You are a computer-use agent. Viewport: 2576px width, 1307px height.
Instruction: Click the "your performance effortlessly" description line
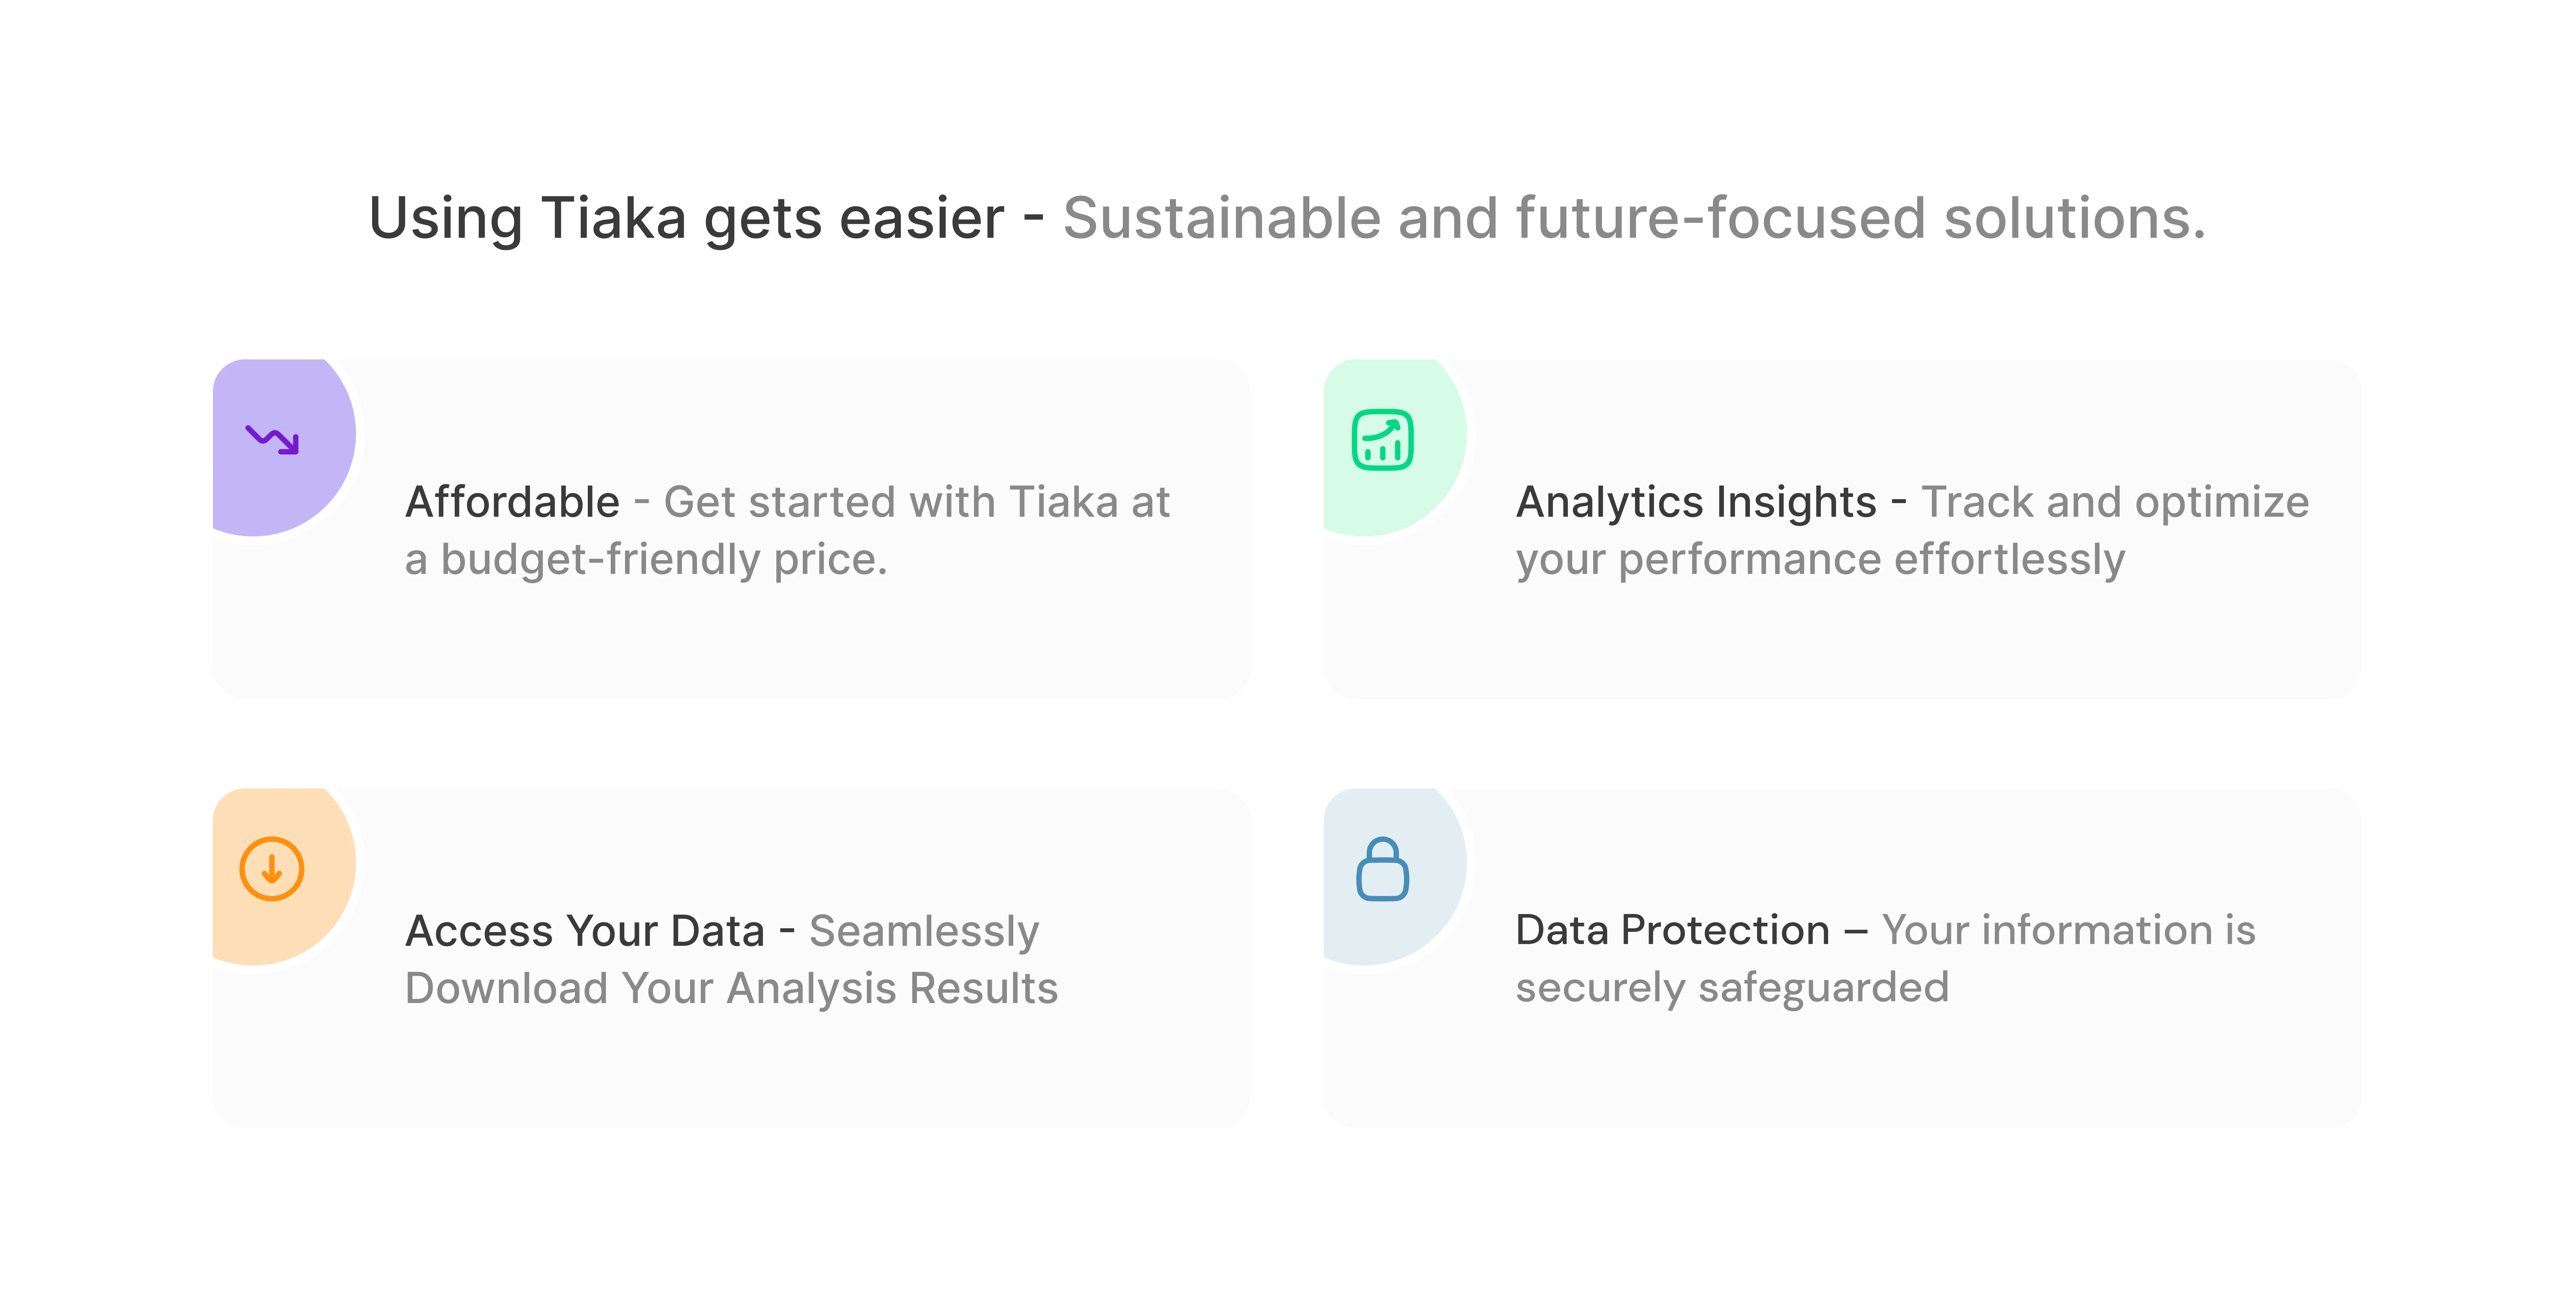(1820, 560)
